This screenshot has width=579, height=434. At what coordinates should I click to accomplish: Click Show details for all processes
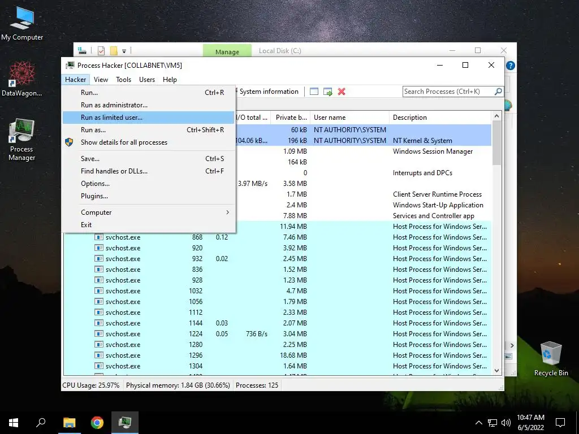[x=149, y=142]
